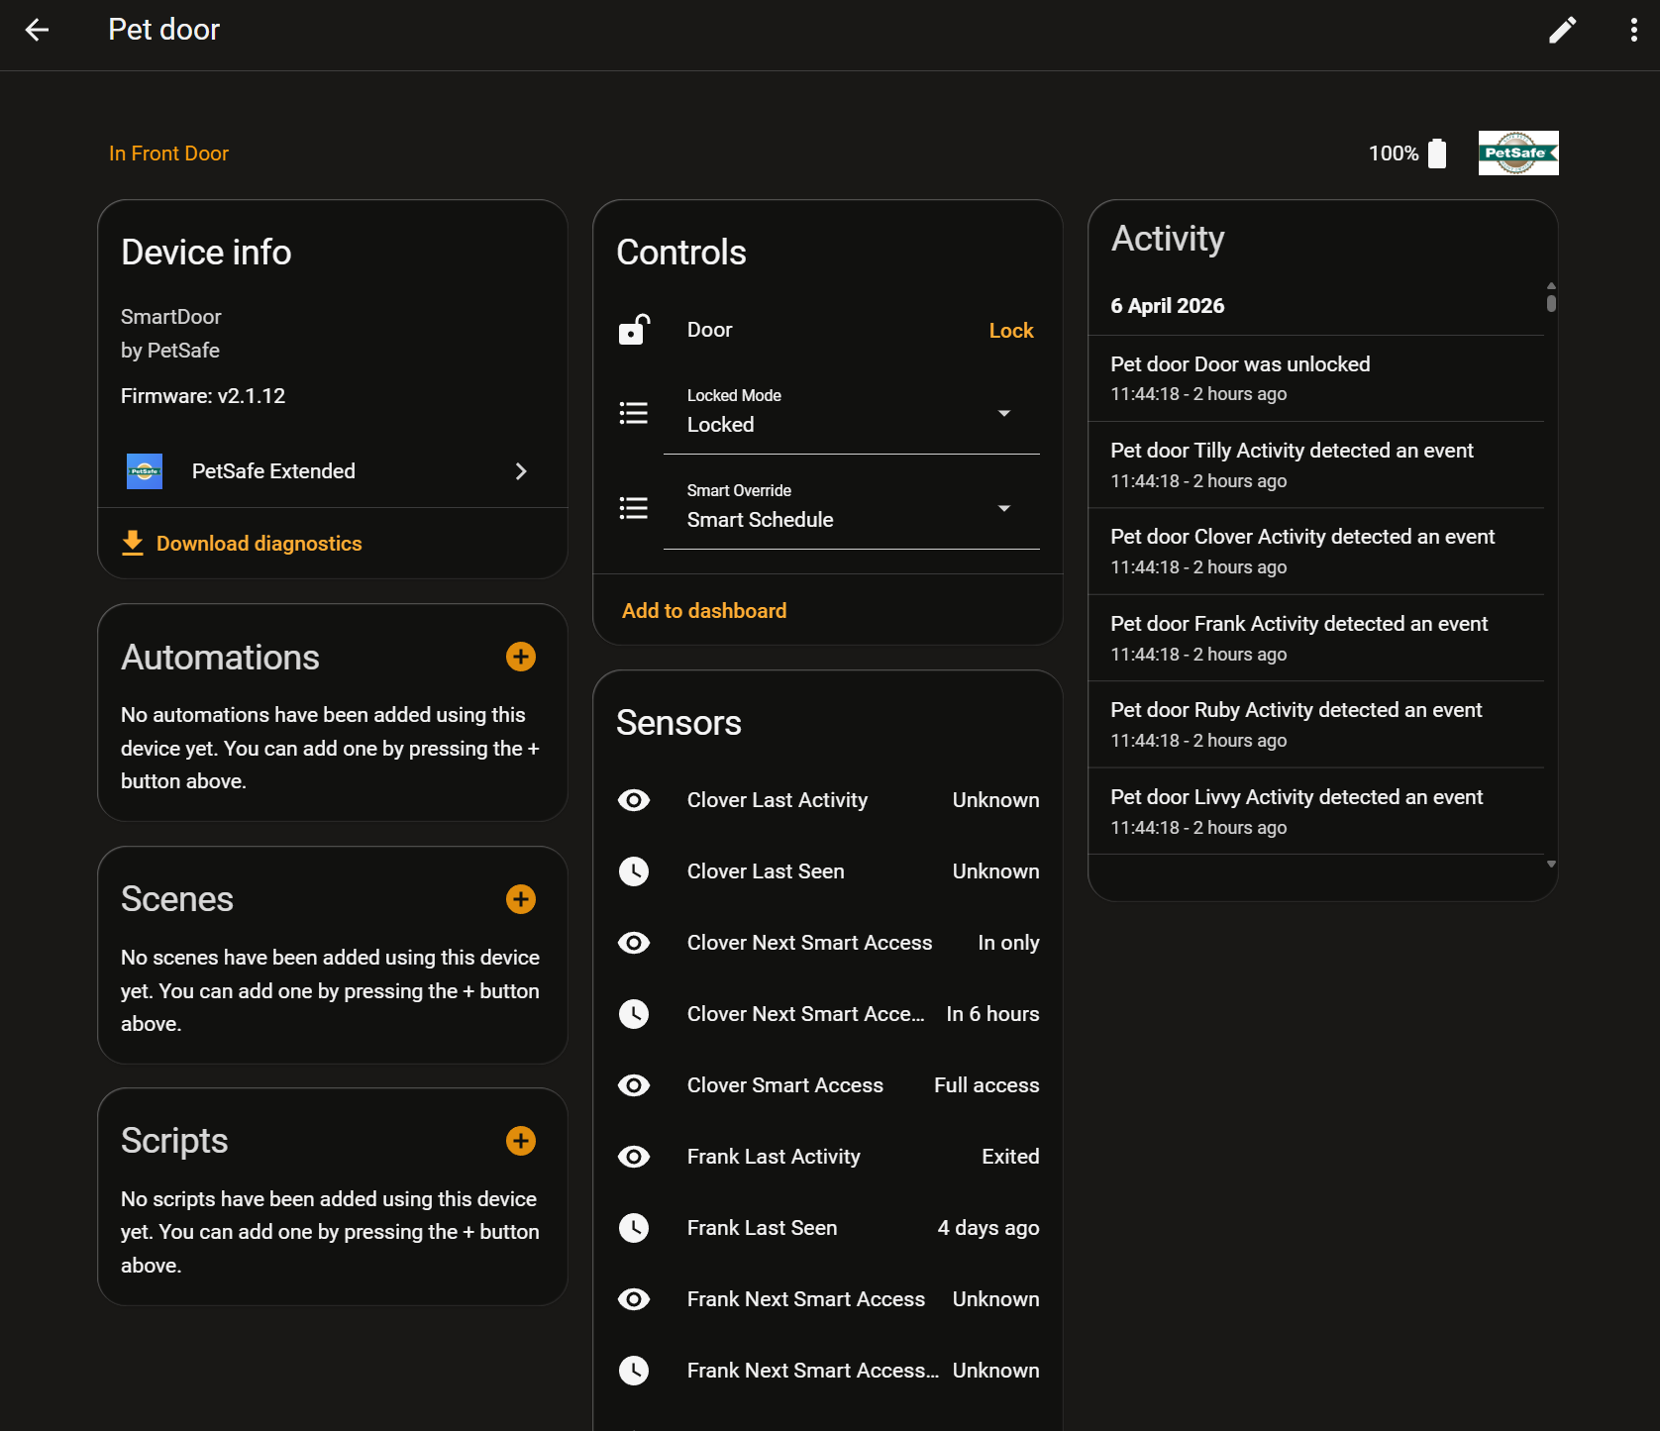Viewport: 1660px width, 1431px height.
Task: Click the battery level icon
Action: [x=1437, y=153]
